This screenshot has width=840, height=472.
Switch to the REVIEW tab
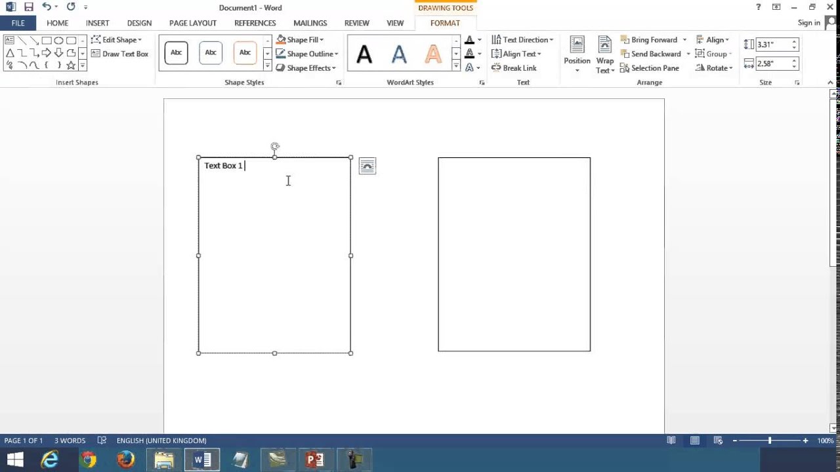coord(357,23)
